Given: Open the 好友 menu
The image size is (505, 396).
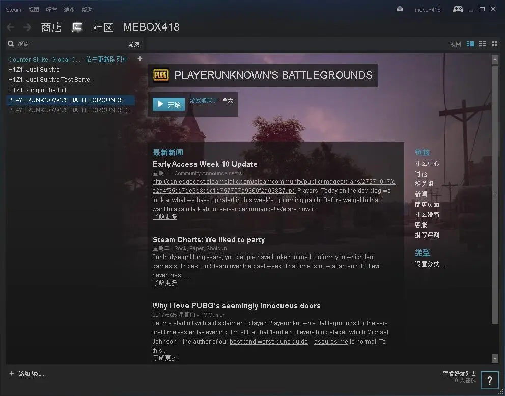Looking at the screenshot, I should pos(51,10).
